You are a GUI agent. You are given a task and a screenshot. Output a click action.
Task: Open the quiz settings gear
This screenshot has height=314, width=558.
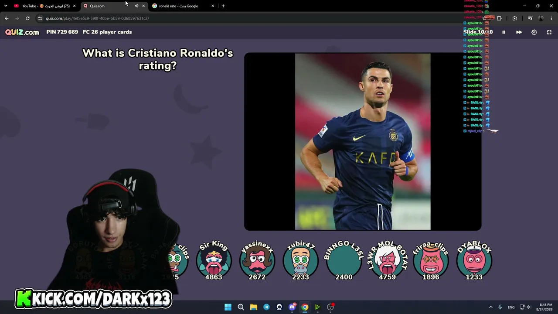pyautogui.click(x=534, y=32)
